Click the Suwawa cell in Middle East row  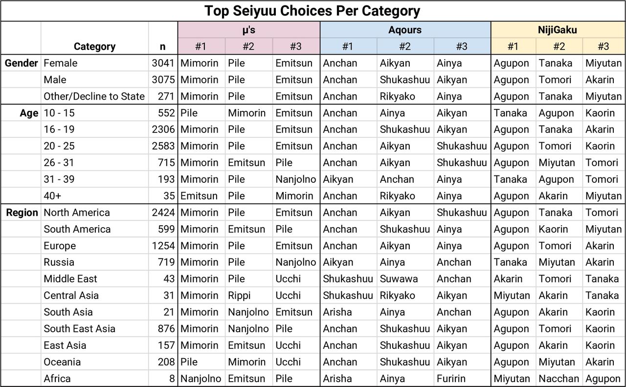click(x=405, y=279)
